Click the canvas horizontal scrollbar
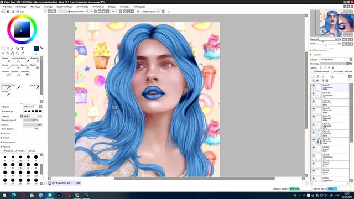 (x=194, y=178)
